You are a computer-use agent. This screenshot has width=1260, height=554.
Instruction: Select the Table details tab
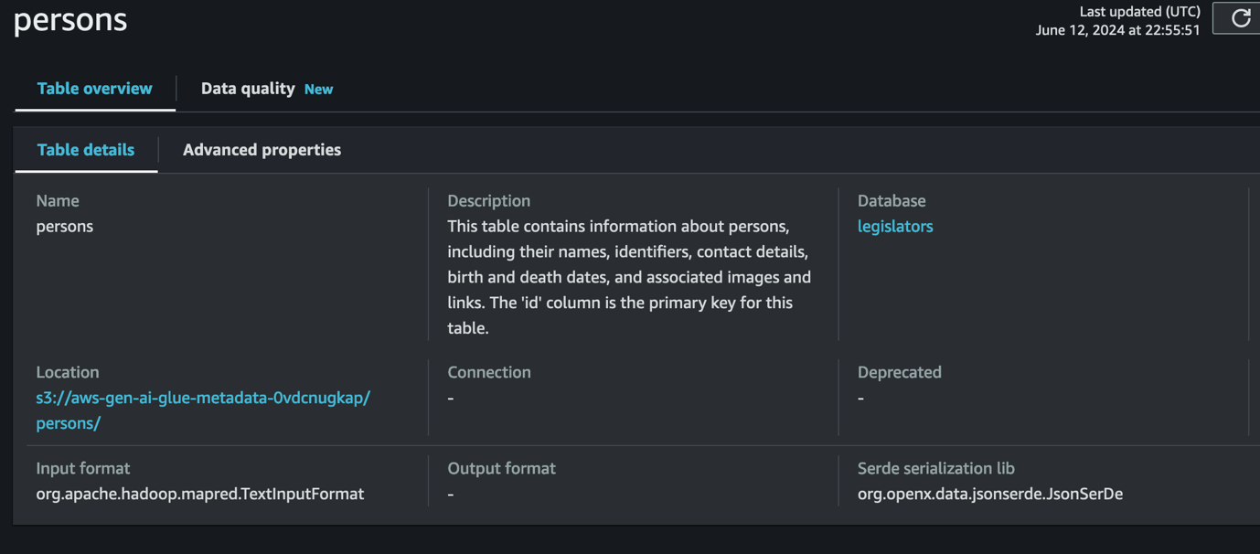[86, 150]
